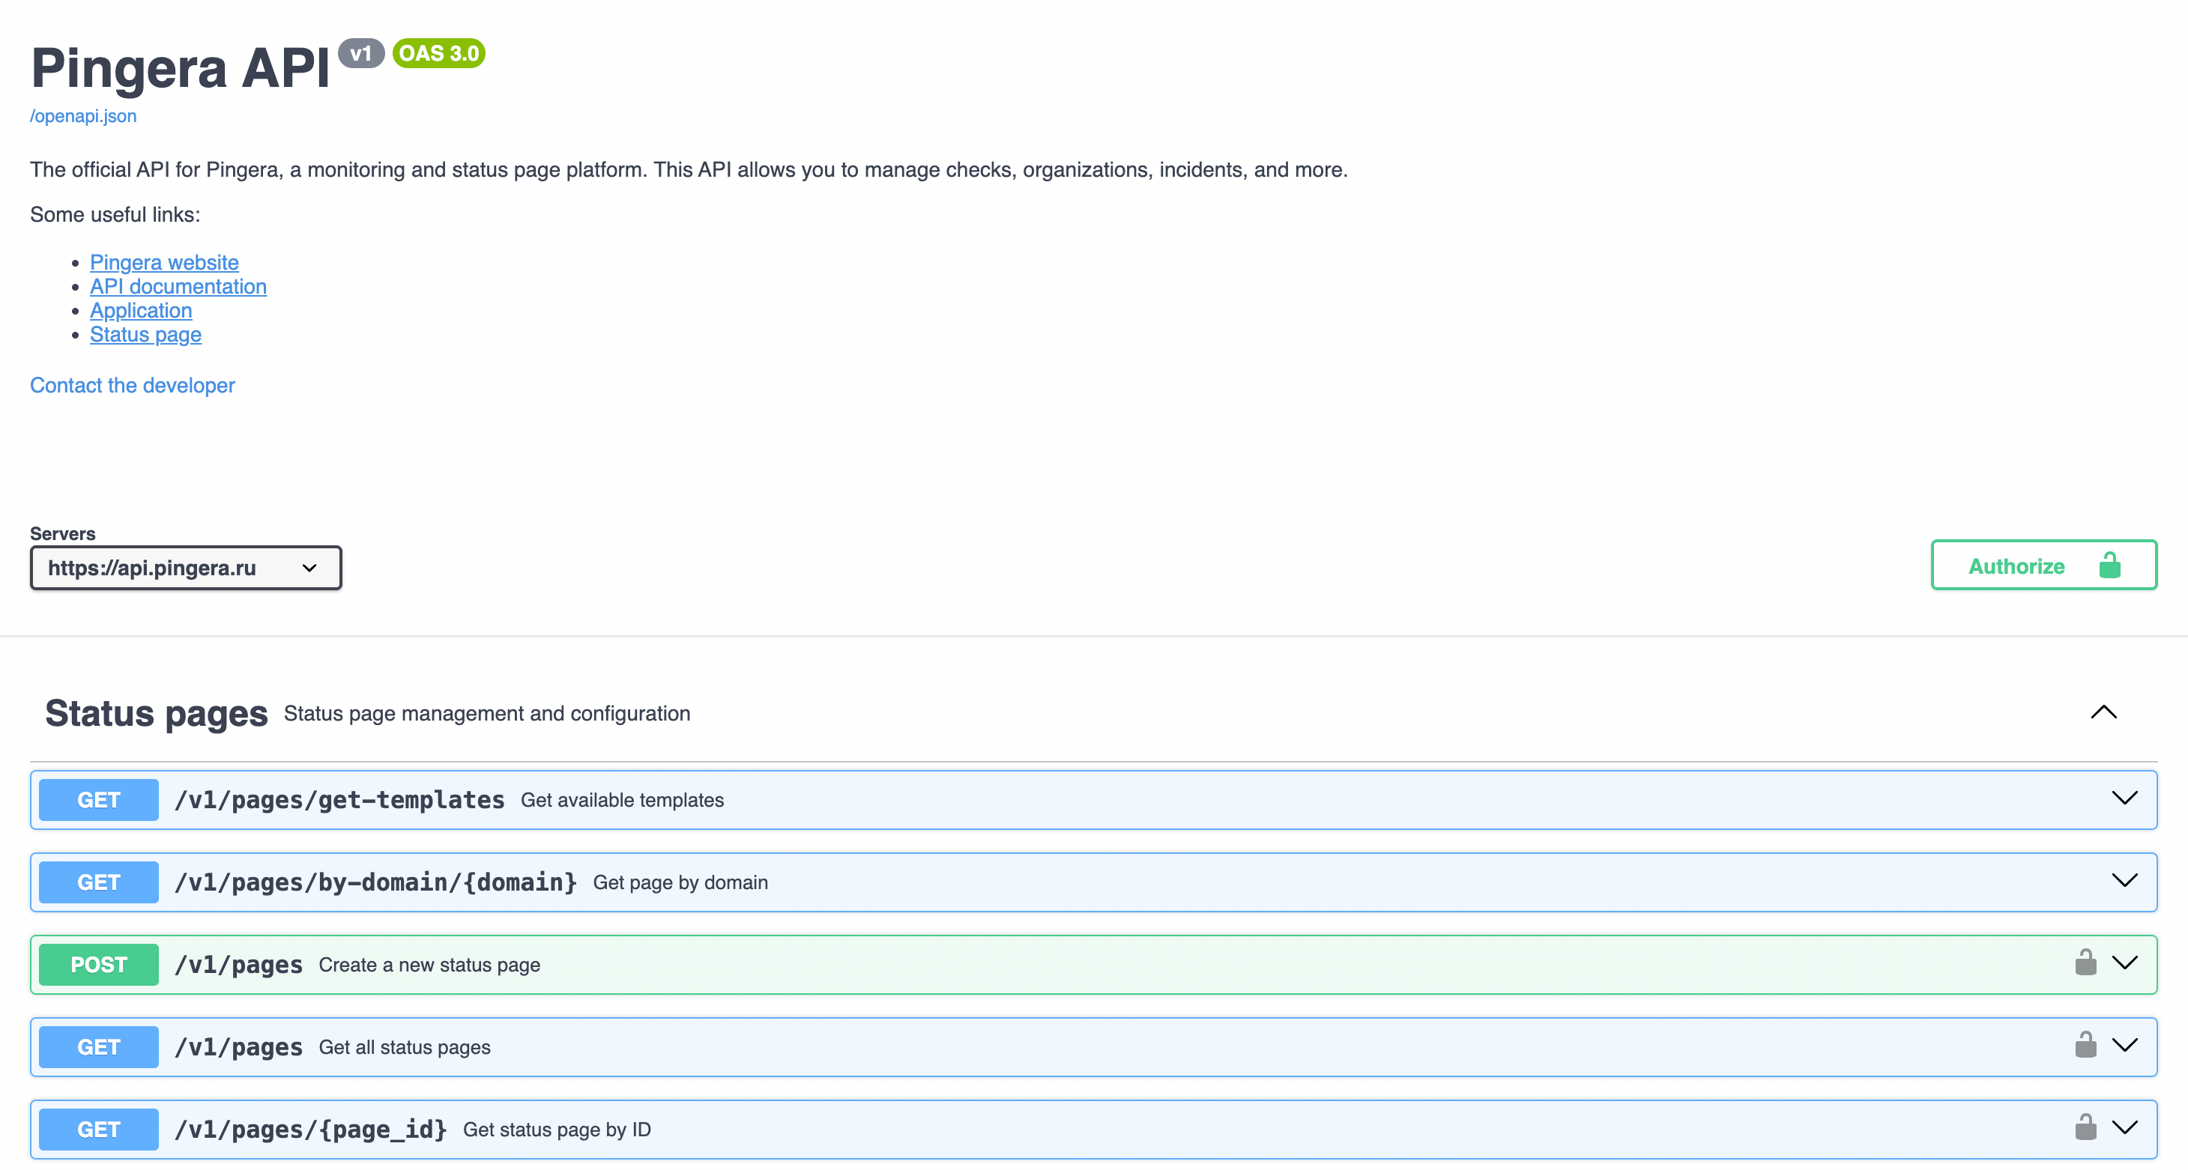2188x1170 pixels.
Task: Click the Status pages section heading
Action: tap(157, 714)
